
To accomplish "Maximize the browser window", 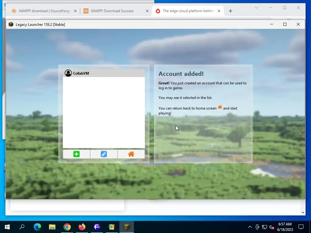I will click(x=285, y=8).
